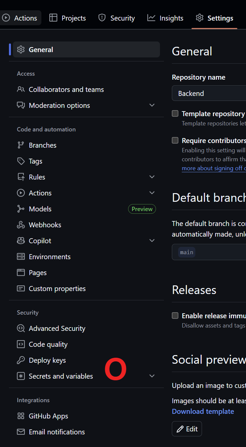
Task: Select General in the settings sidebar
Action: click(86, 50)
